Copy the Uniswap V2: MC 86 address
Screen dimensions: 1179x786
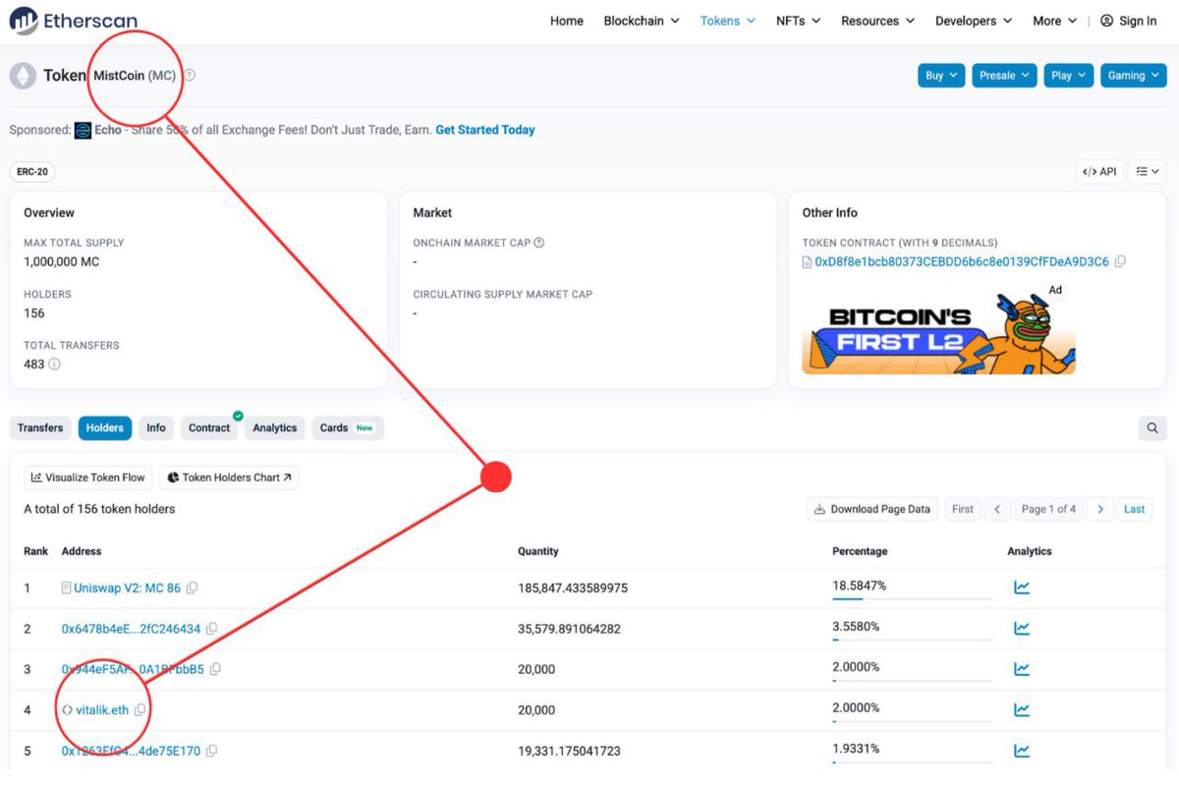tap(193, 588)
